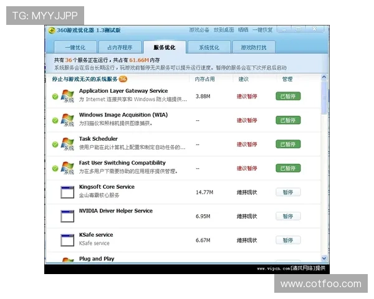
Task: Click green check of Task Scheduler
Action: coord(55,145)
